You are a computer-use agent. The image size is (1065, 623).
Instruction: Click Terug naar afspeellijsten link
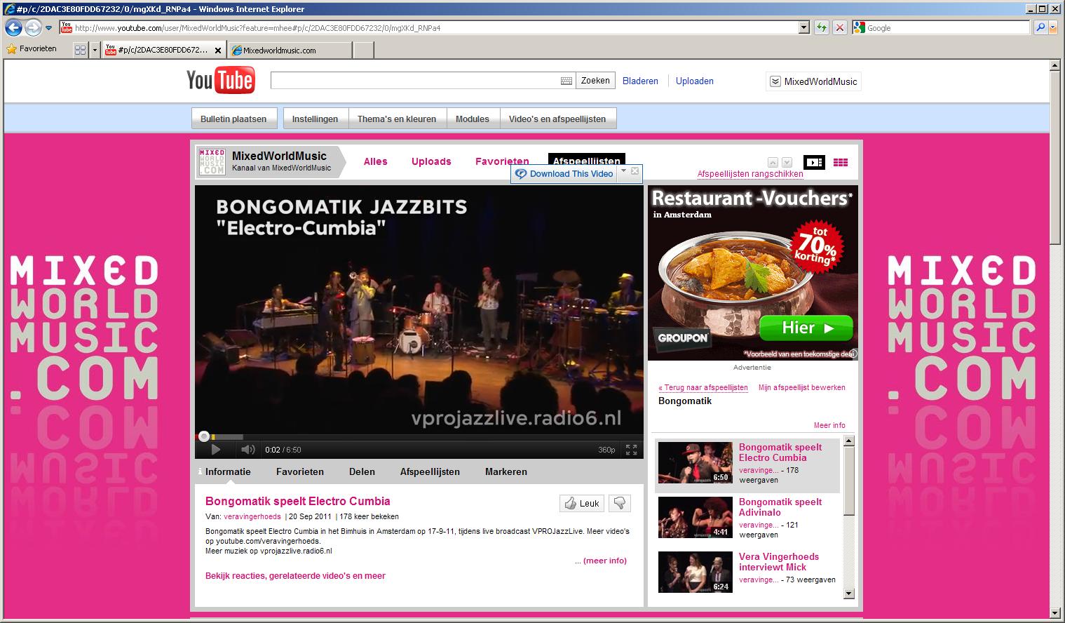(x=703, y=387)
